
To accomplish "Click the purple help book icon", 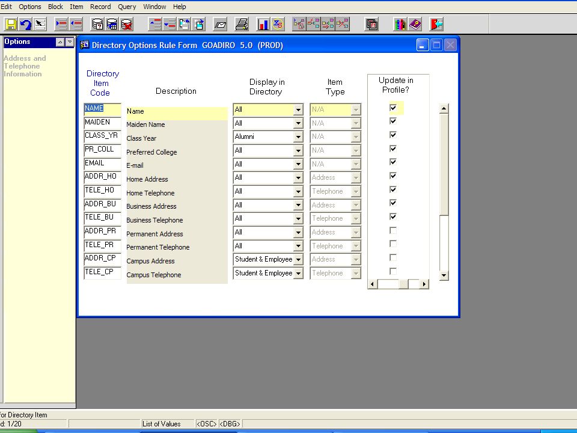I will (x=415, y=25).
